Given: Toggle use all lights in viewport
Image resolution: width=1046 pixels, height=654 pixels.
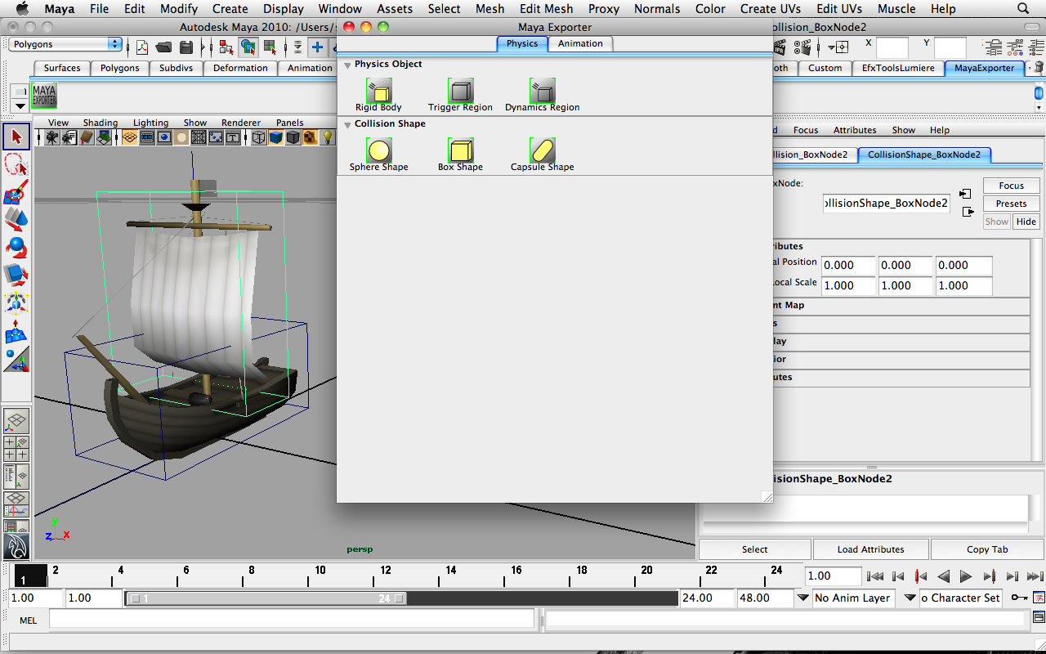Looking at the screenshot, I should pos(327,137).
